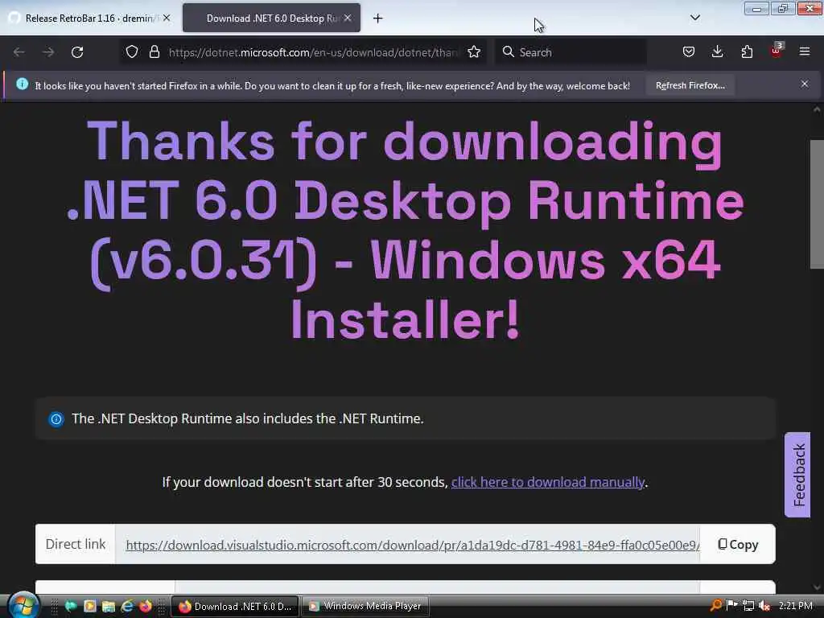The height and width of the screenshot is (618, 824).
Task: Open media player quick launch icon
Action: click(x=90, y=607)
